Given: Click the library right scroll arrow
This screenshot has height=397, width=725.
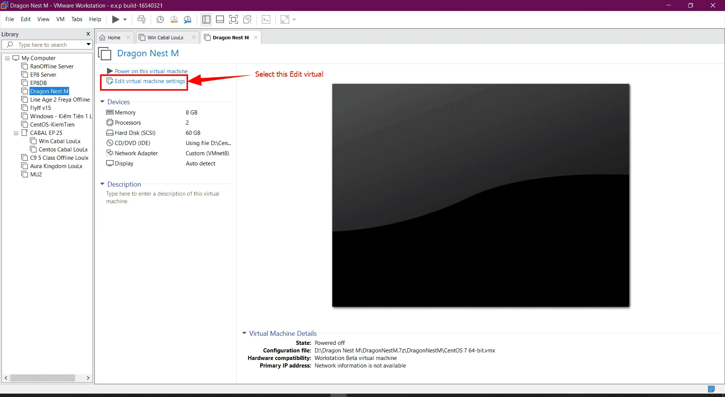Looking at the screenshot, I should tap(88, 378).
